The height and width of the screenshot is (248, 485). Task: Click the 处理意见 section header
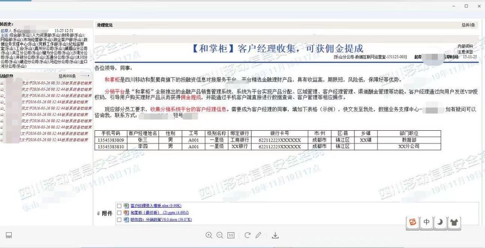(x=105, y=26)
